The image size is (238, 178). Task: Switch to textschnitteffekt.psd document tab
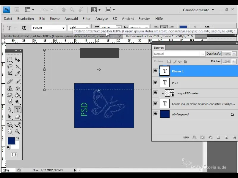pyautogui.click(x=60, y=36)
